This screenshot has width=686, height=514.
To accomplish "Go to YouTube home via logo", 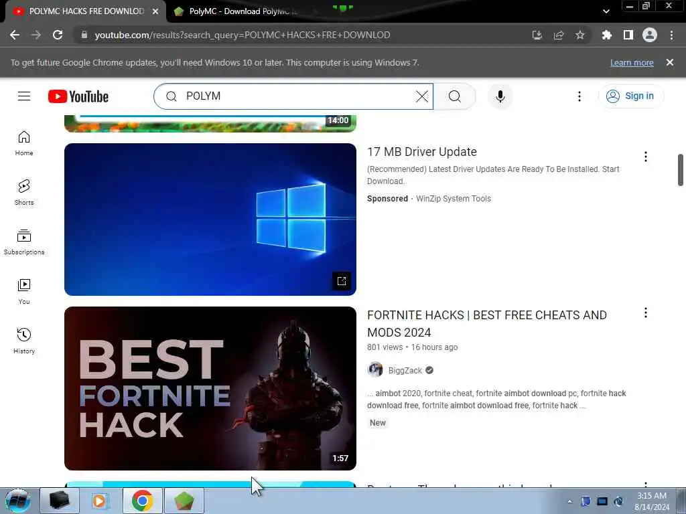I will [78, 96].
